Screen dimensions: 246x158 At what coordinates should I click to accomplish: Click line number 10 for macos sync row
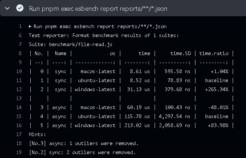(x=19, y=71)
